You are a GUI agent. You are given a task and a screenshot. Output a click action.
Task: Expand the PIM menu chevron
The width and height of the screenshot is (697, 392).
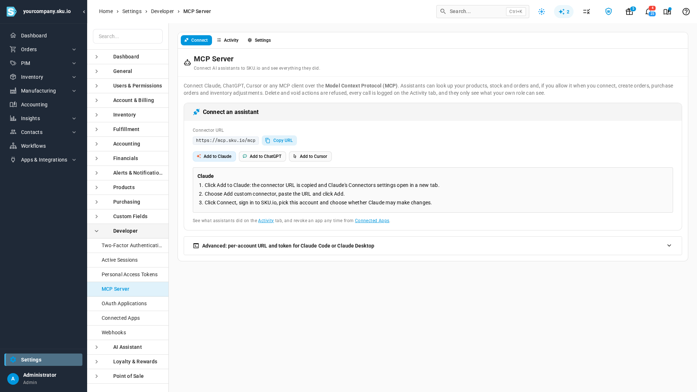pos(74,63)
